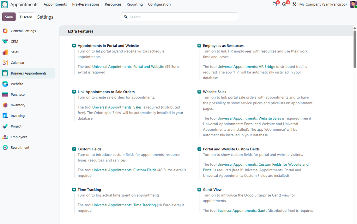The height and width of the screenshot is (224, 357).
Task: Select the Recruitment icon in sidebar
Action: click(5, 148)
